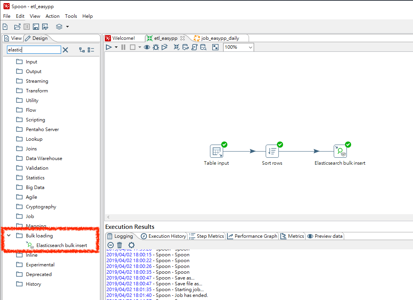Switch to the job_easypp_daily tab

tap(217, 38)
